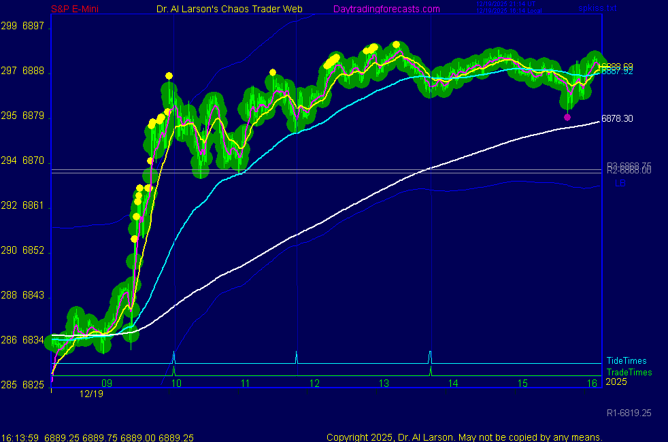Click the 6878.30 white average price label
The width and height of the screenshot is (668, 442).
tap(617, 118)
